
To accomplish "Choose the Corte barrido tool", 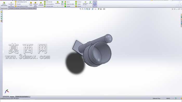I will [48, 2].
